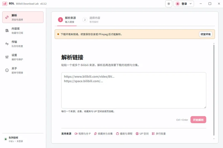Viewport: 223px width, 148px height.
Task: Select step 1 解析来源 tab
Action: [67, 20]
